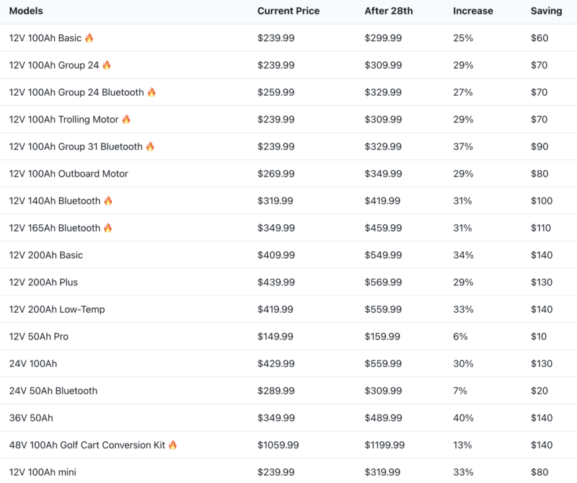Click fire icon next to 12V 140Ah Bluetooth
Image resolution: width=577 pixels, height=483 pixels.
tap(108, 200)
